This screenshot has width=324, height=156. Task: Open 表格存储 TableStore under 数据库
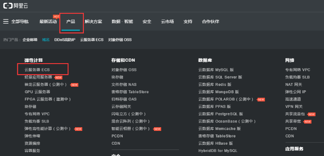(217, 136)
